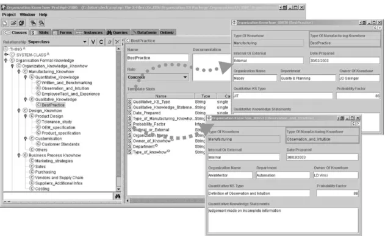
Task: Click the class icon next to THING
Action: 6,49
